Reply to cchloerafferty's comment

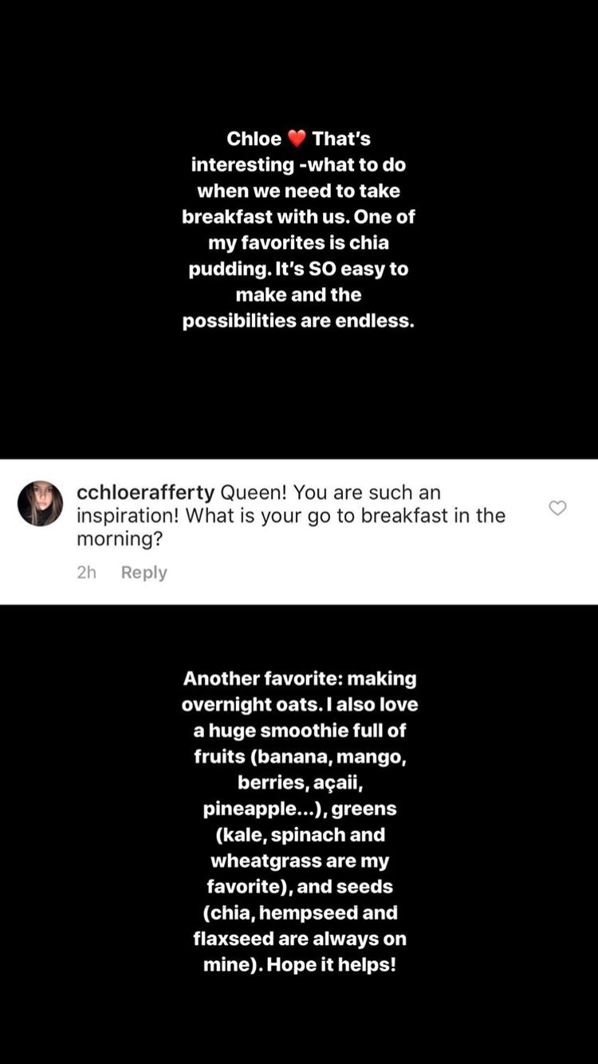point(144,573)
